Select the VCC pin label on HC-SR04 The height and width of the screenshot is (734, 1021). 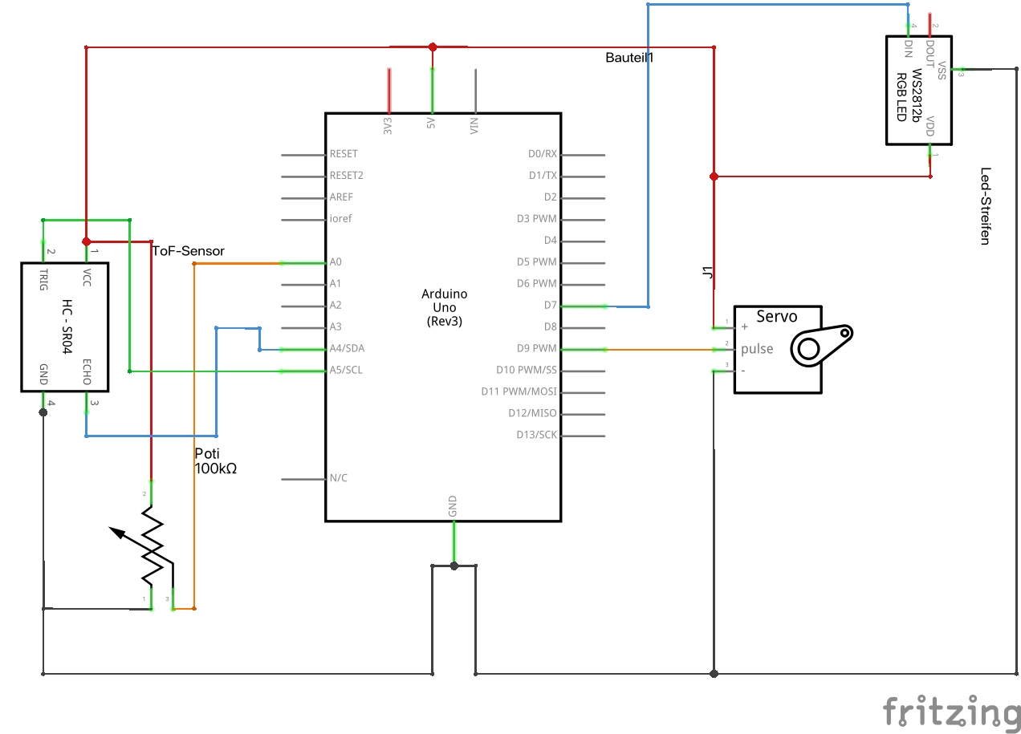click(87, 278)
